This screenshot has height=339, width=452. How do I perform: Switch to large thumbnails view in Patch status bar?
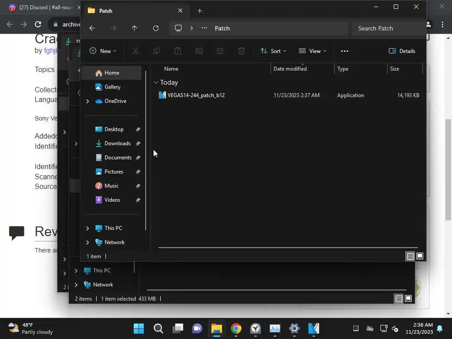tap(420, 256)
